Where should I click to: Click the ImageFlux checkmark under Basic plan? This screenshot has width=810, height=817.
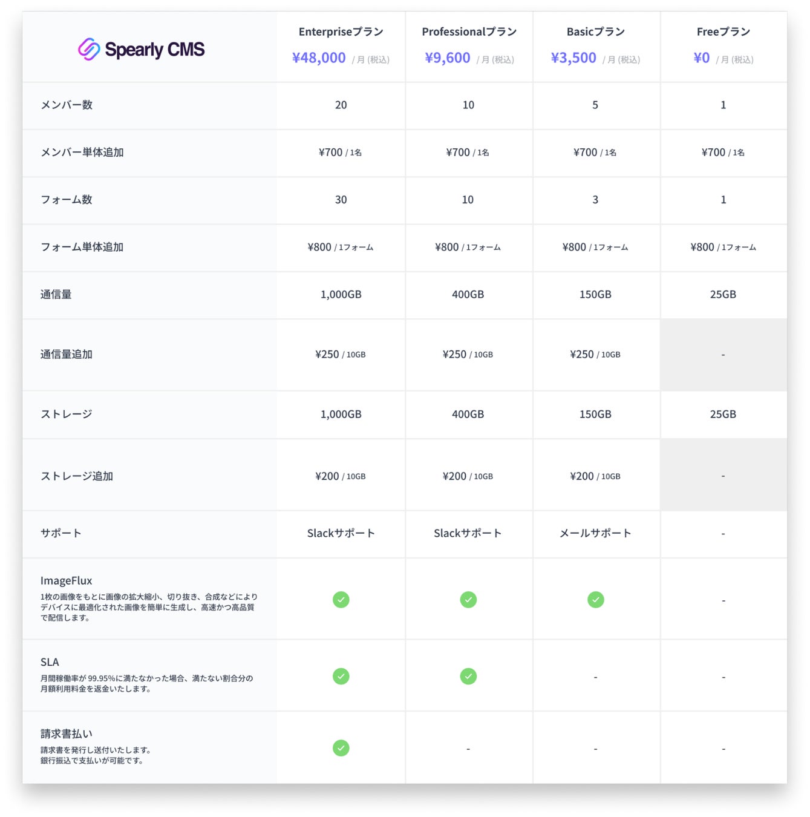point(596,599)
